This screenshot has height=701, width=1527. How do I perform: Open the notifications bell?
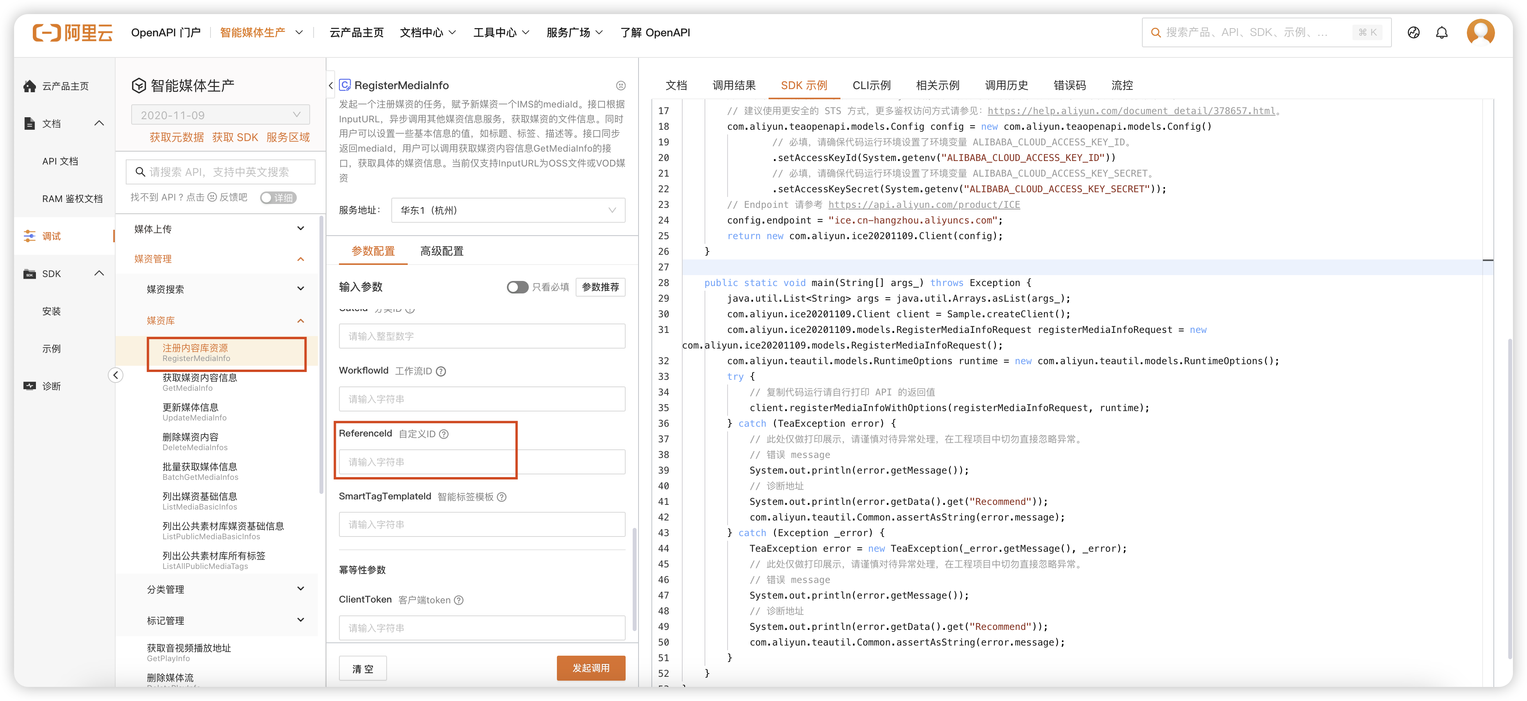(1441, 32)
